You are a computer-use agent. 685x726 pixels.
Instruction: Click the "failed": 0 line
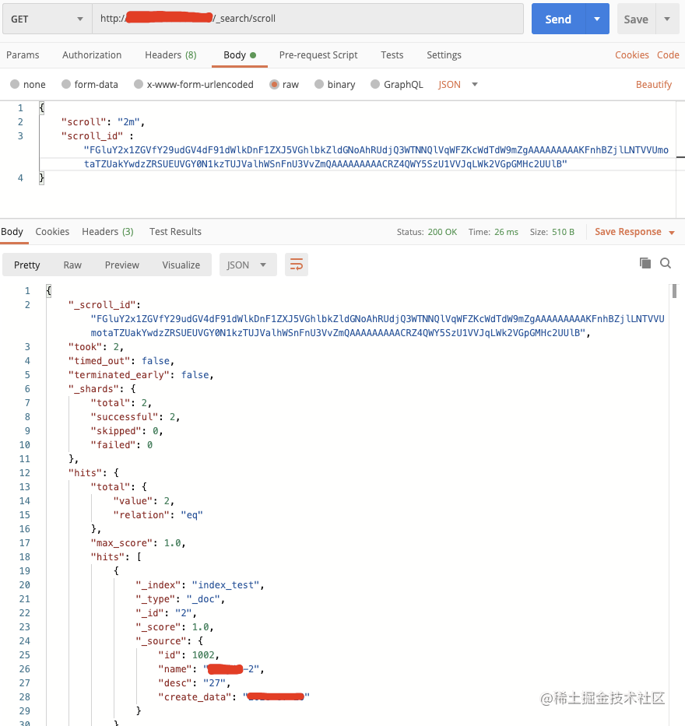(121, 445)
